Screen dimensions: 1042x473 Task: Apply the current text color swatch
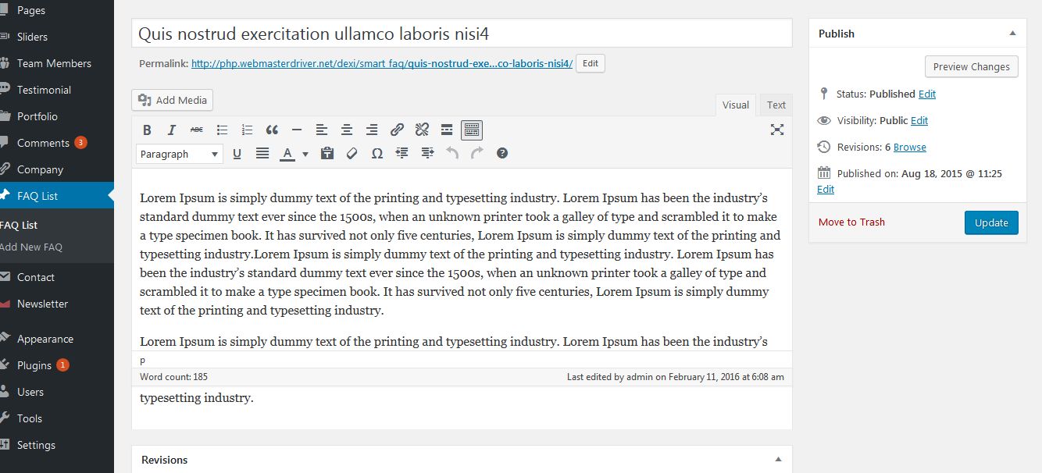[287, 154]
